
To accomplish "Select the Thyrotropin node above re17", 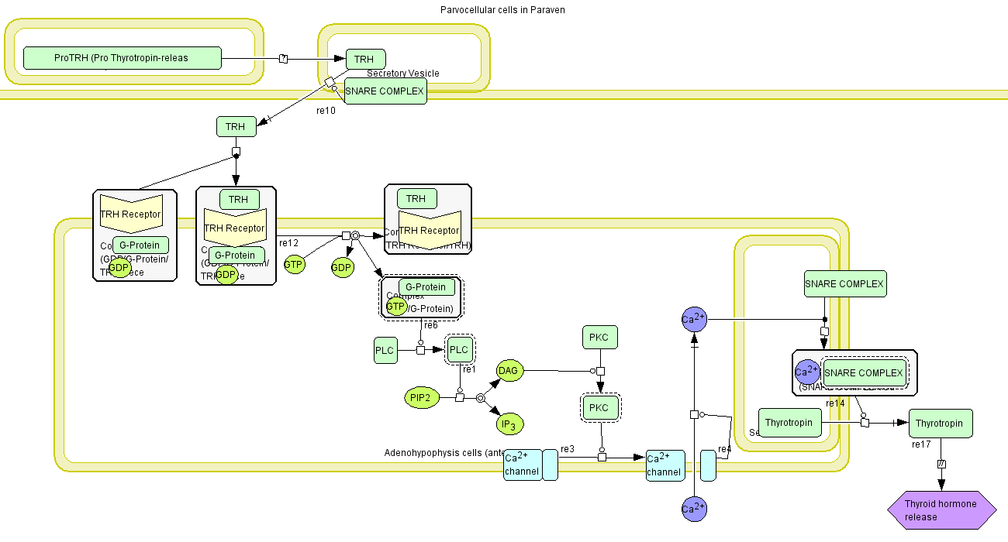I will [x=941, y=424].
